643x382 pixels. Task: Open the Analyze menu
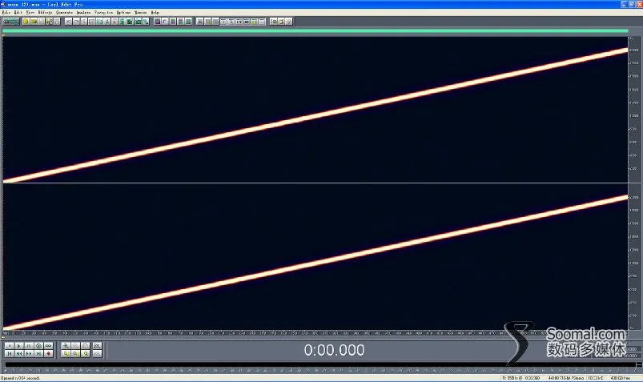(x=83, y=12)
